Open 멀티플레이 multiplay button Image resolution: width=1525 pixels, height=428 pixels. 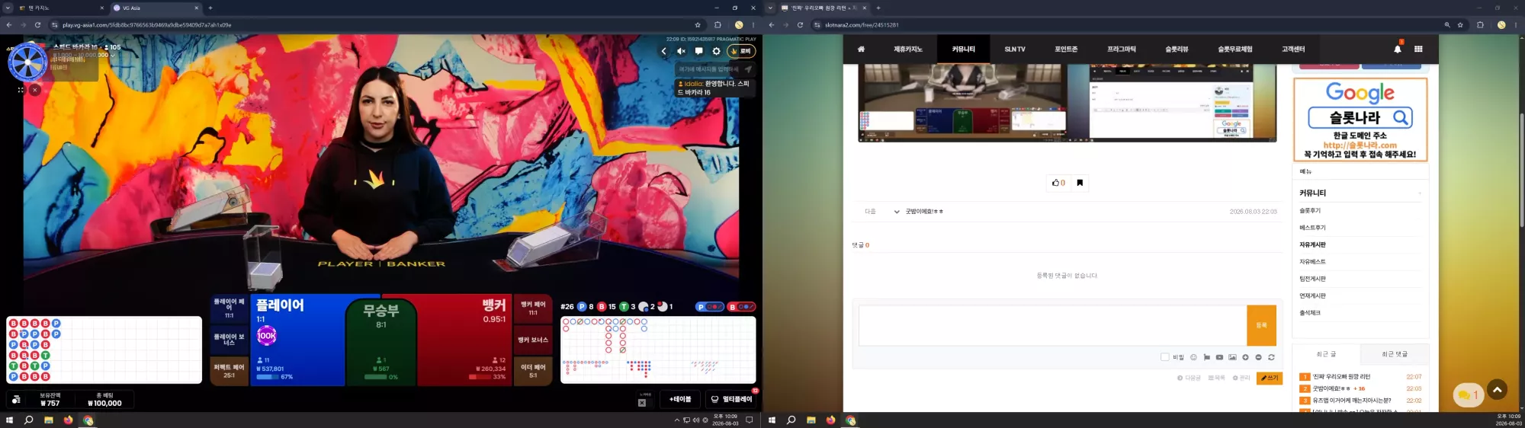730,399
